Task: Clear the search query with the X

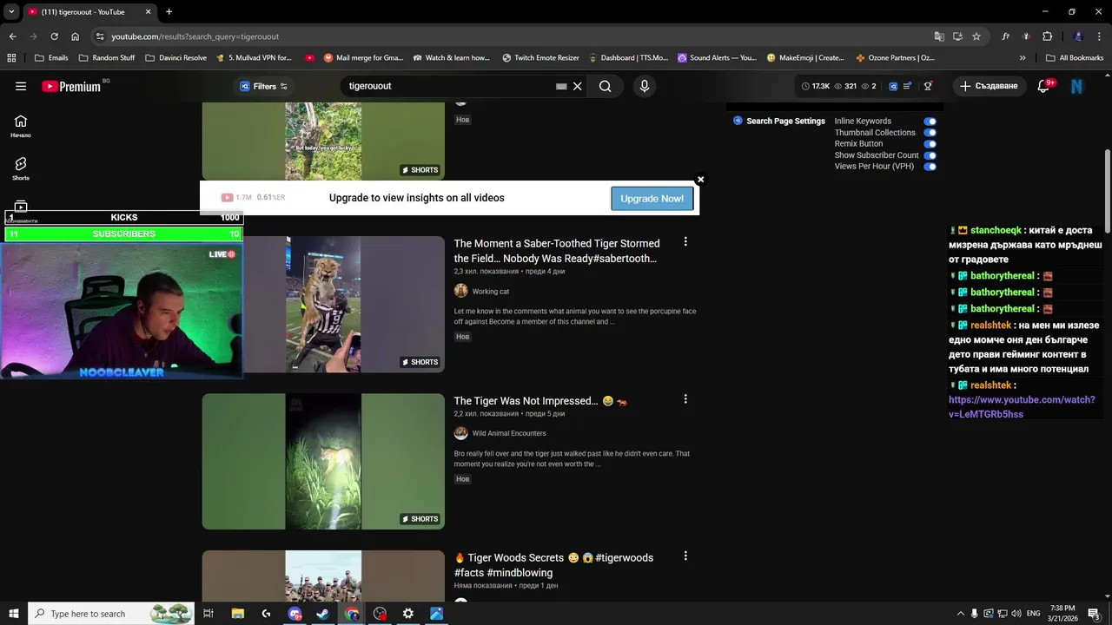Action: pos(577,86)
